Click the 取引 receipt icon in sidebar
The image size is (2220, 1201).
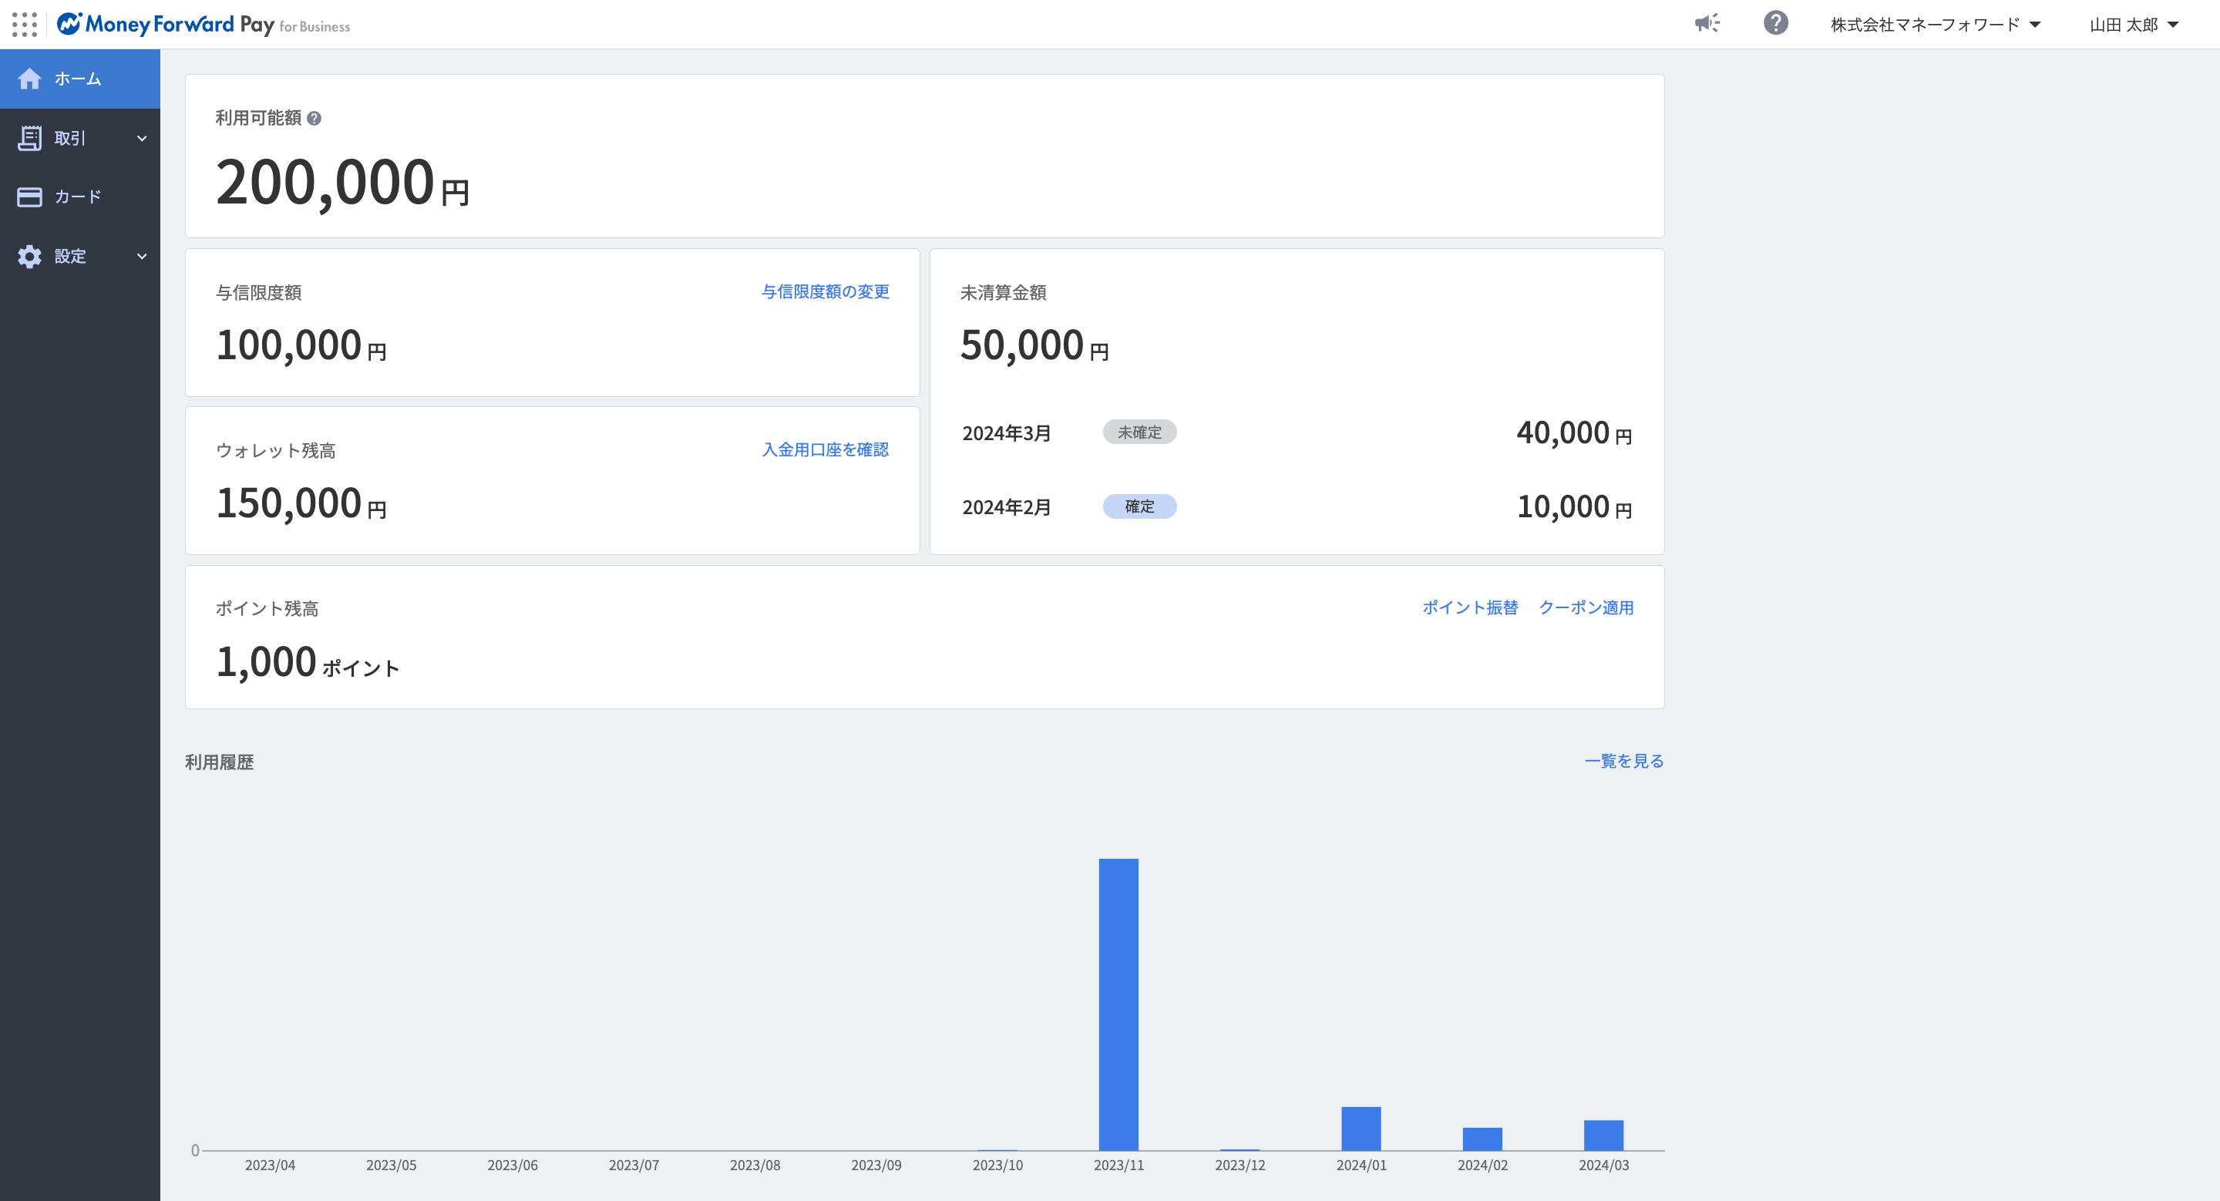(29, 138)
